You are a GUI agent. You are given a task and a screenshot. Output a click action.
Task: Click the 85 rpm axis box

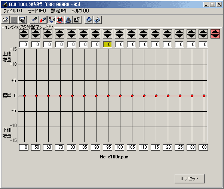click(84, 147)
